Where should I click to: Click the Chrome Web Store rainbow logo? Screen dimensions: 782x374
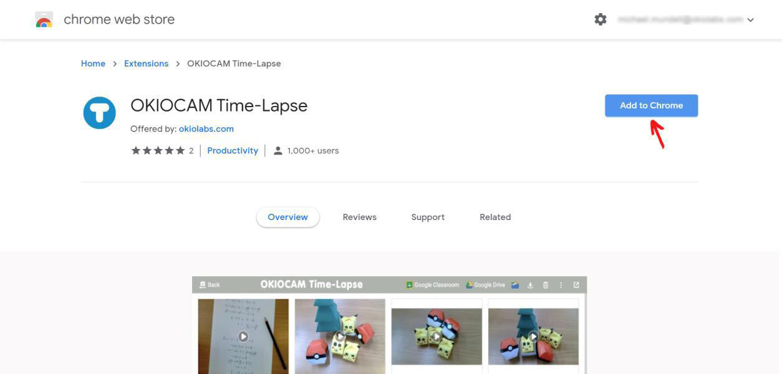pos(44,19)
